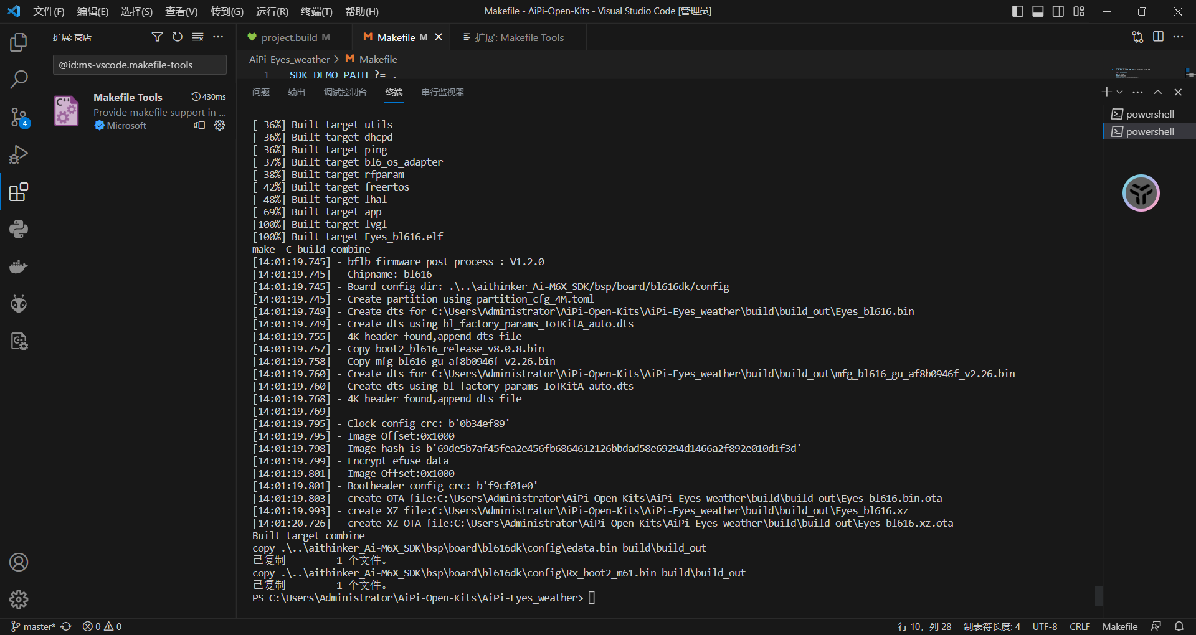This screenshot has height=635, width=1196.
Task: Open the 终端(T) menu
Action: click(x=316, y=11)
